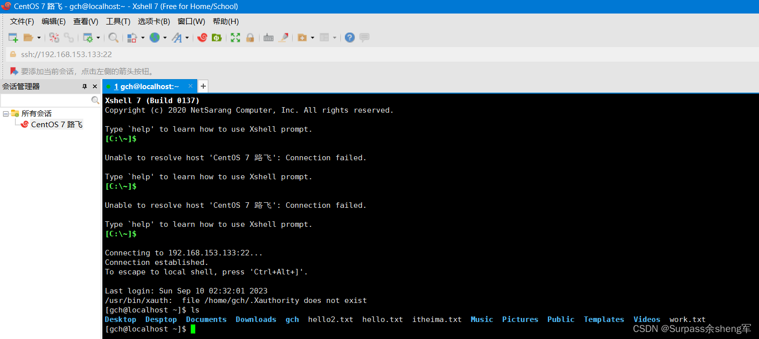
Task: Switch the terminal to full screen mode
Action: point(235,38)
